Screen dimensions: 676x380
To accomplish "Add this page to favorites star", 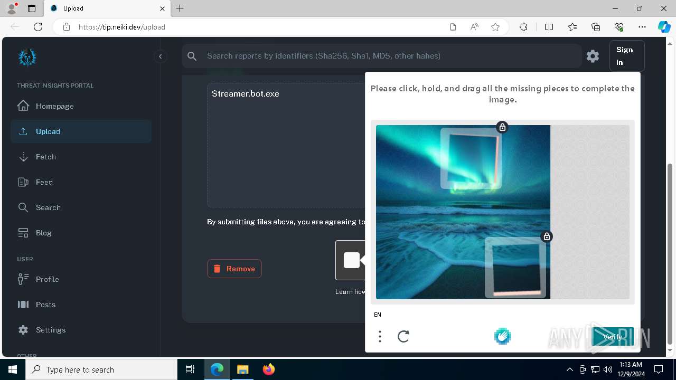I will (495, 27).
